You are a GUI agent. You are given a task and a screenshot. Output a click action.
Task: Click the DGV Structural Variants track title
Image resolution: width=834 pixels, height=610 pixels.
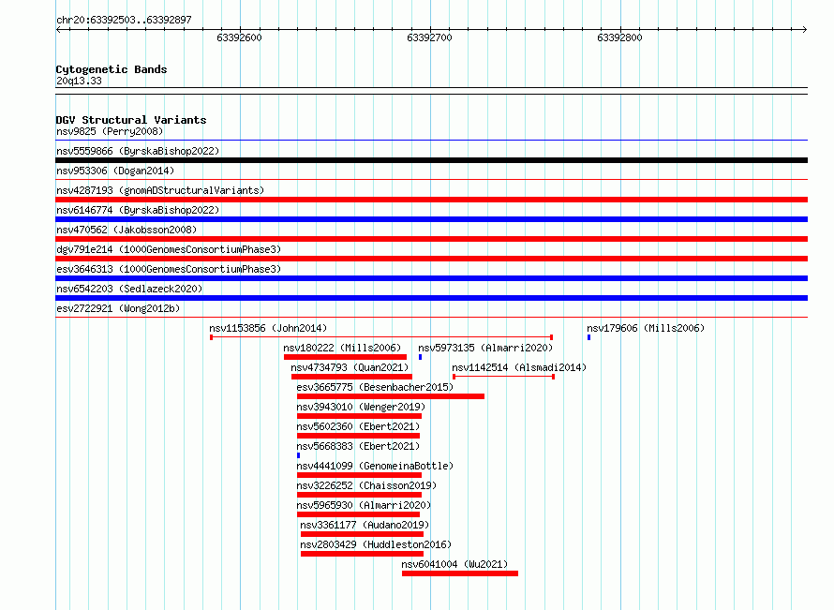[131, 120]
